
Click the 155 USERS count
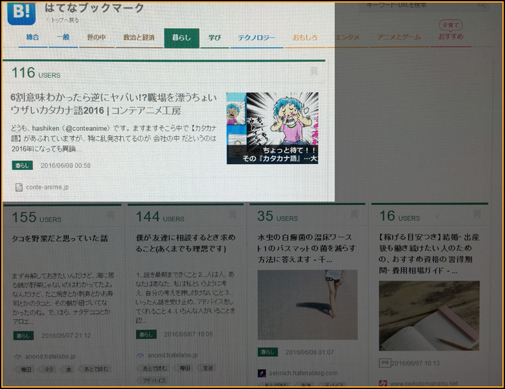37,217
